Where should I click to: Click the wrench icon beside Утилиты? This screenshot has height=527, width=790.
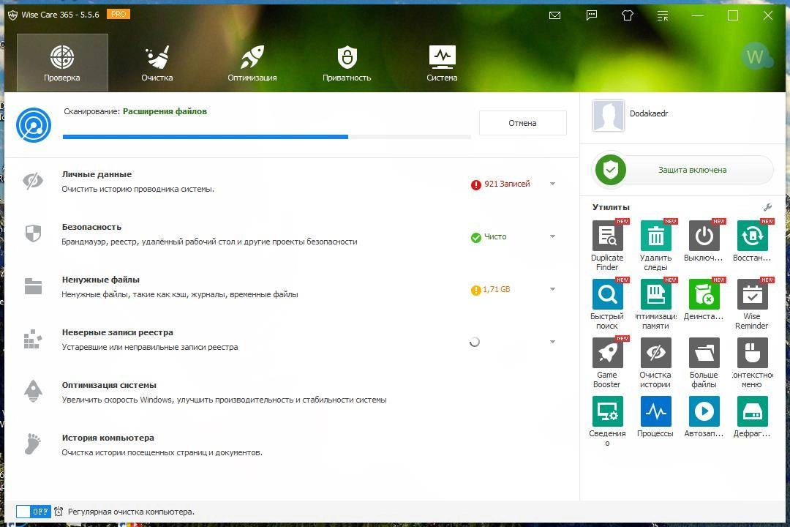point(767,207)
